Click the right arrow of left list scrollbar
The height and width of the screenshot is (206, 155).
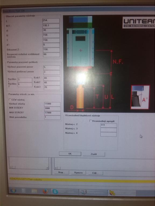pyautogui.click(x=47, y=168)
